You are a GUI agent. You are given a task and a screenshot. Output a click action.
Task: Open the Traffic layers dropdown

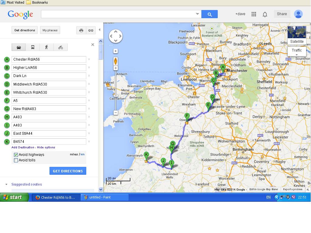(x=297, y=52)
